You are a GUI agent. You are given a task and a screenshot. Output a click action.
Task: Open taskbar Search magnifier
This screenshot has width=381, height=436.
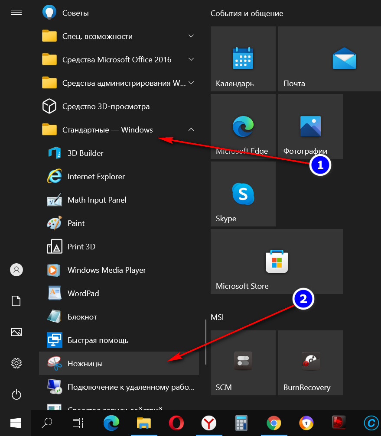47,423
